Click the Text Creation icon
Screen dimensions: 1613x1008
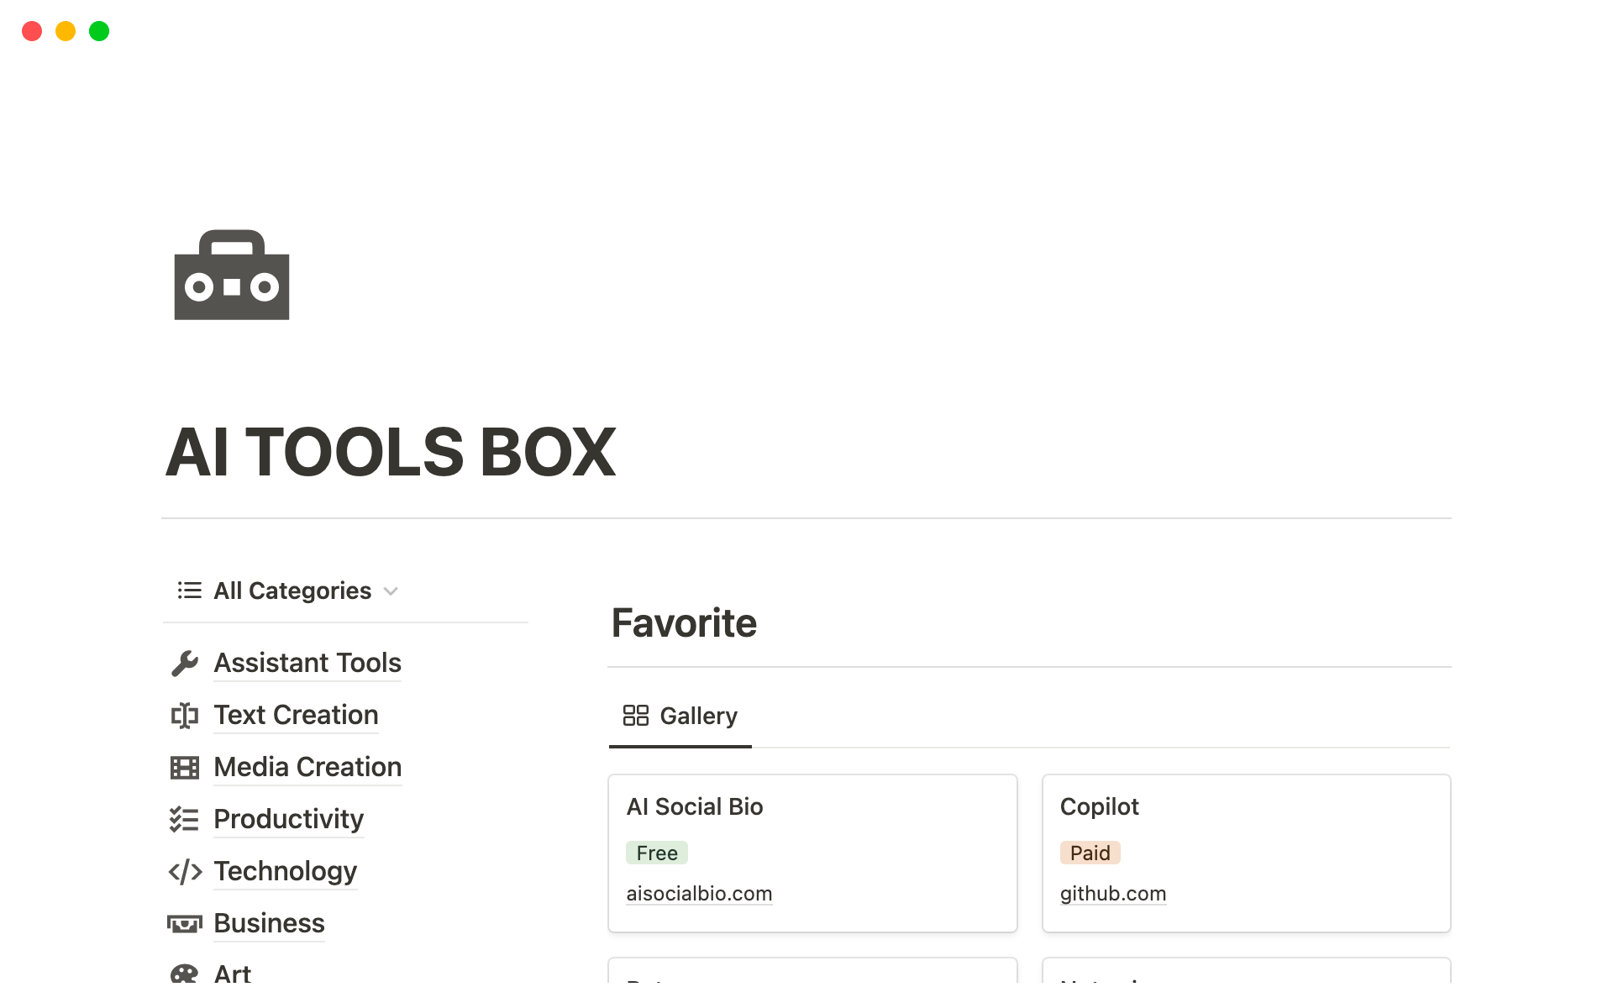(x=184, y=716)
